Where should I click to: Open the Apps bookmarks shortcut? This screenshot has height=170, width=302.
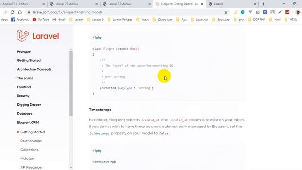coord(4,19)
